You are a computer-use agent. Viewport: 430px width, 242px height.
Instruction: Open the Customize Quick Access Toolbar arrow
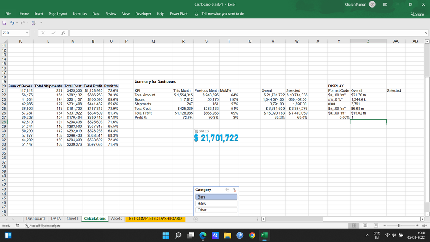pos(41,23)
